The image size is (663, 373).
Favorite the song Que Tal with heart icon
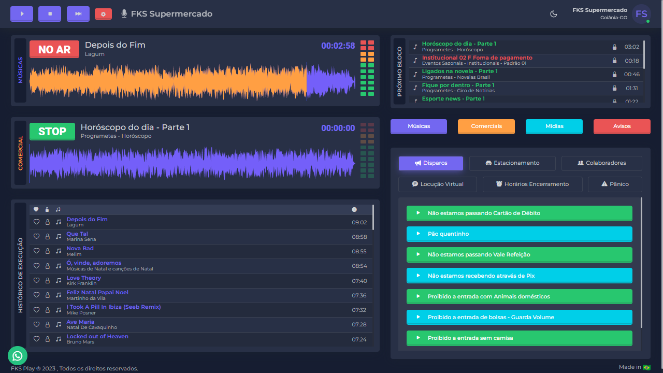click(36, 236)
